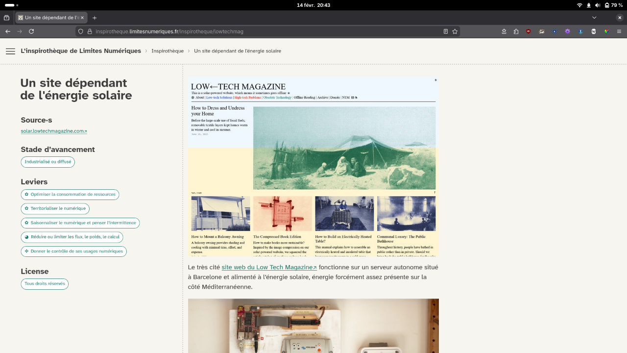
Task: Go to L'inspirothèque de Limites Numériques home
Action: point(81,51)
